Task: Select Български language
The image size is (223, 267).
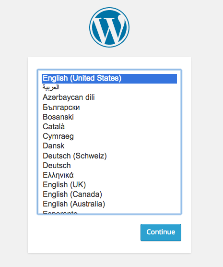Action: (x=109, y=107)
